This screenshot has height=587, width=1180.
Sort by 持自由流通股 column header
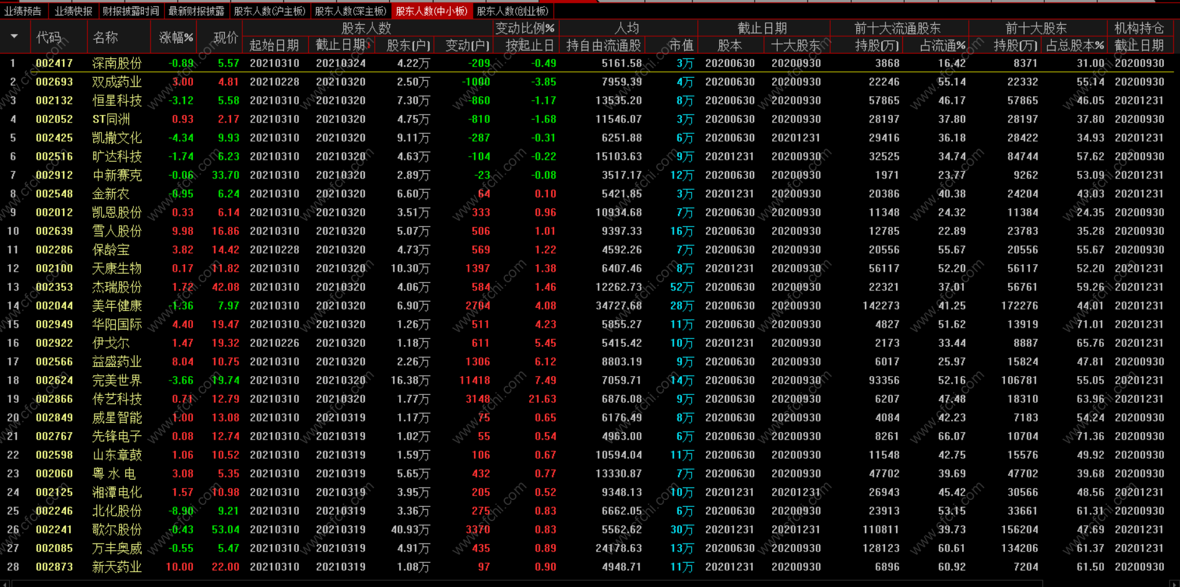point(603,45)
